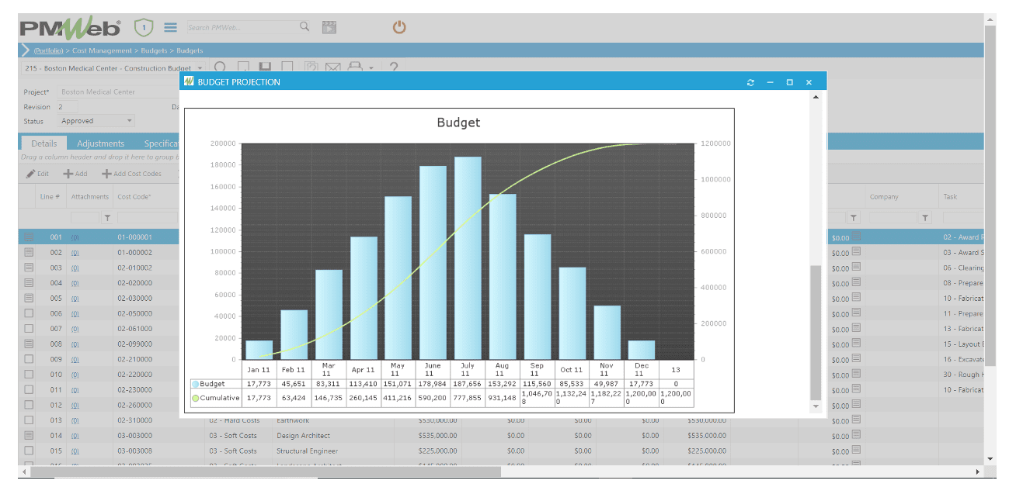This screenshot has width=1023, height=494.
Task: Open attachments link on line 008
Action: coord(75,344)
